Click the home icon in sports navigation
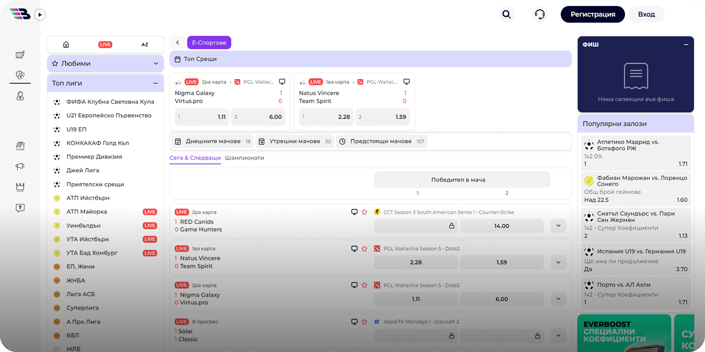705x352 pixels. [66, 45]
